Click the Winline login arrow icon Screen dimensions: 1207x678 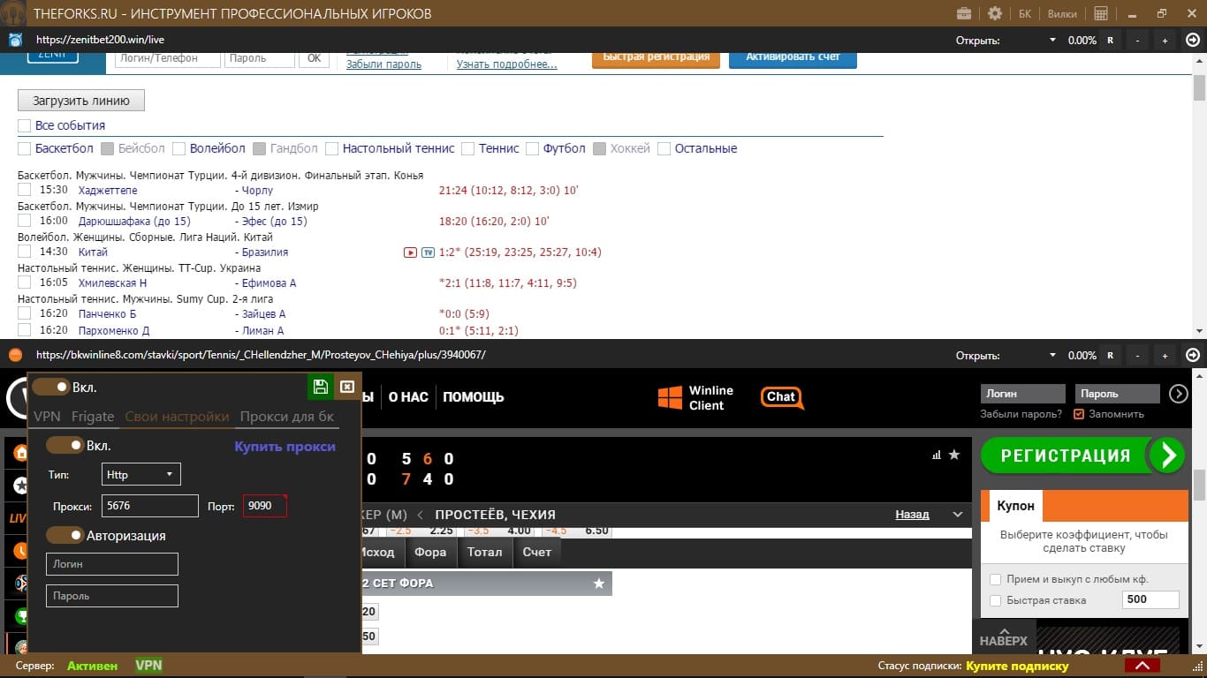coord(1178,394)
